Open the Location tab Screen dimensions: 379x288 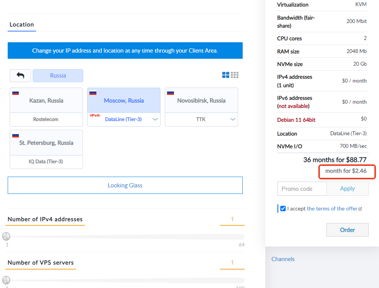(x=22, y=25)
